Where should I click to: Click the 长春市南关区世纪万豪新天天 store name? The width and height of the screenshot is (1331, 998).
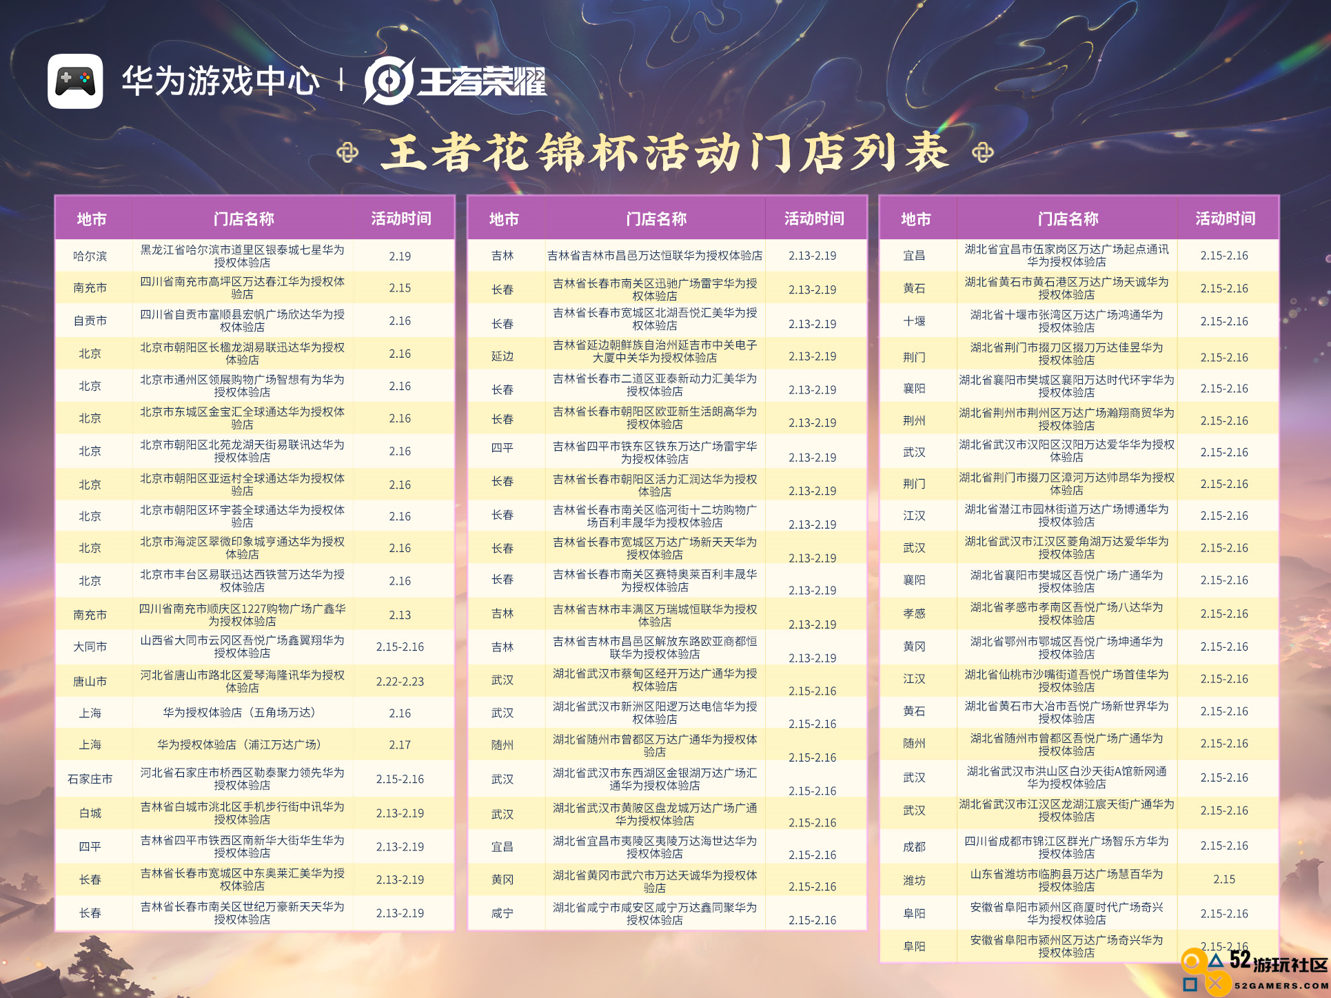[243, 913]
